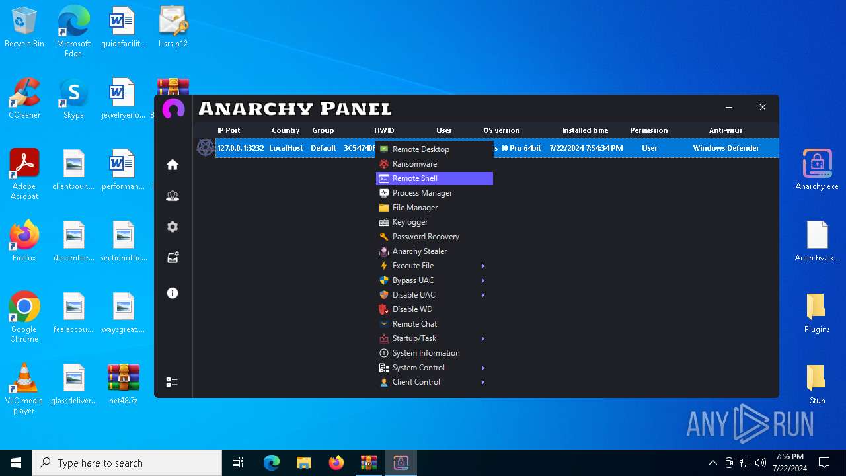
Task: Click the Keylogger keyboard icon
Action: 384,222
